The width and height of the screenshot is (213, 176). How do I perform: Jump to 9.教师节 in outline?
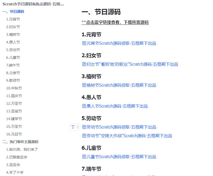[13, 80]
